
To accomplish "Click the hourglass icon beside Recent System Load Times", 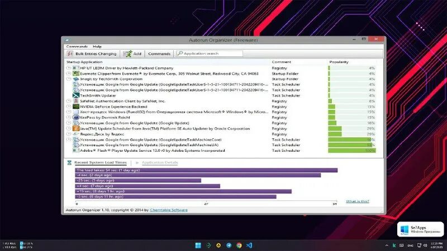I will click(69, 163).
